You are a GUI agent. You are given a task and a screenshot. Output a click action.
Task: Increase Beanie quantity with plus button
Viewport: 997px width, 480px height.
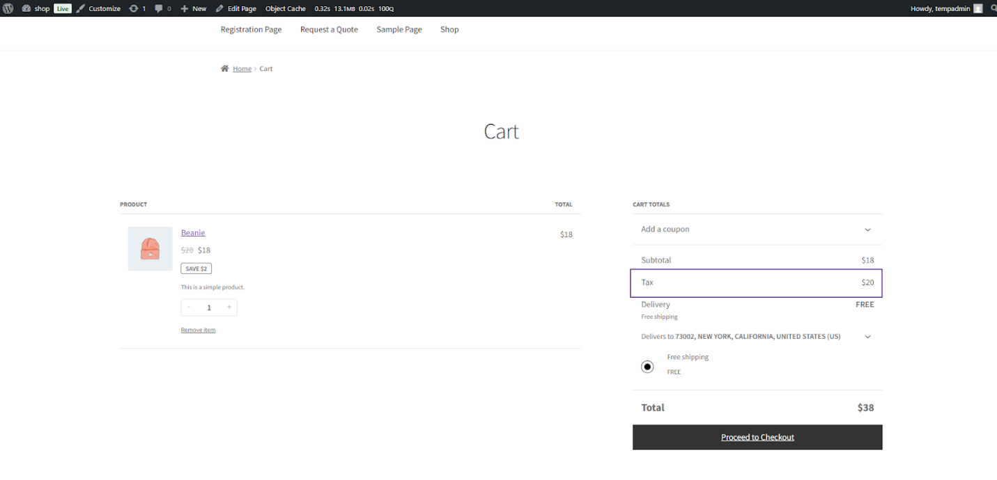pyautogui.click(x=229, y=307)
